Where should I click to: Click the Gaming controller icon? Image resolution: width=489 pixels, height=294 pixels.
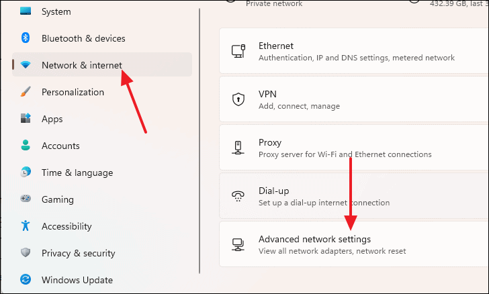pyautogui.click(x=26, y=199)
